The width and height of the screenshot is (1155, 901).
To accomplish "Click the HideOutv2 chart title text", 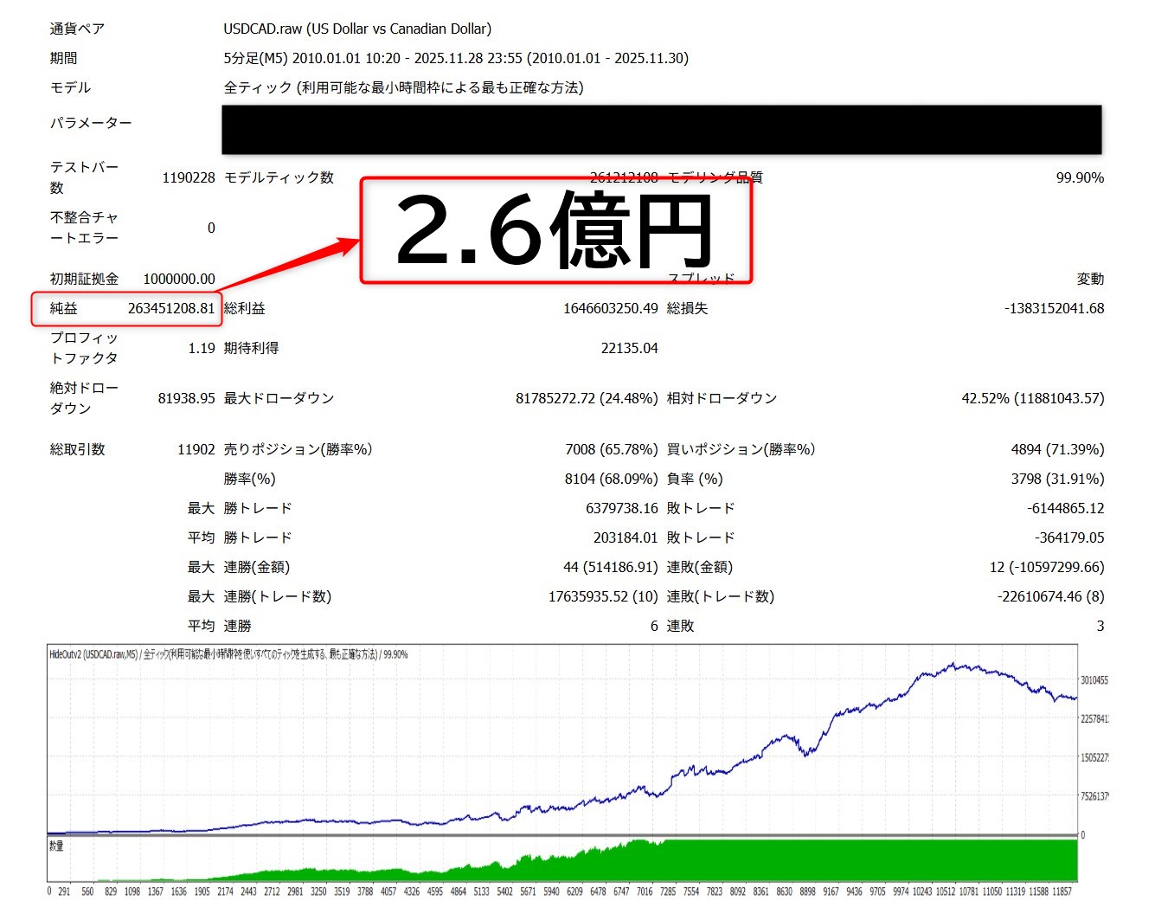I will [228, 654].
